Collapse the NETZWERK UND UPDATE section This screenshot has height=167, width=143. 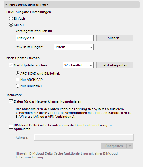(6, 5)
